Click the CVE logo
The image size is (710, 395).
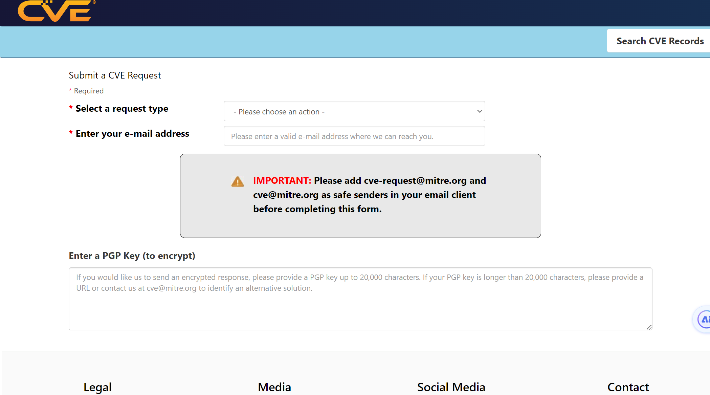(55, 11)
